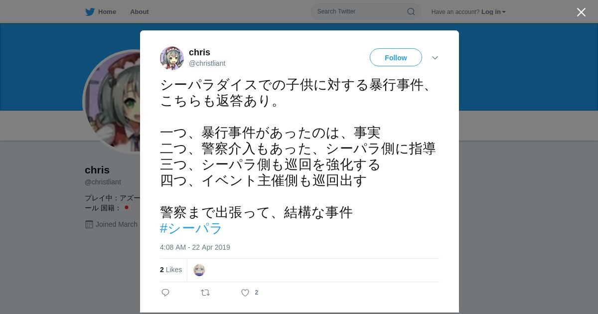Open the About menu item
Screen dimensions: 598x314
pos(140,12)
